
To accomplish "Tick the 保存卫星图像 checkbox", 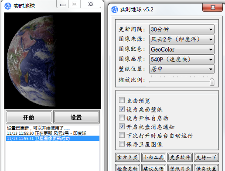I will coord(122,144).
